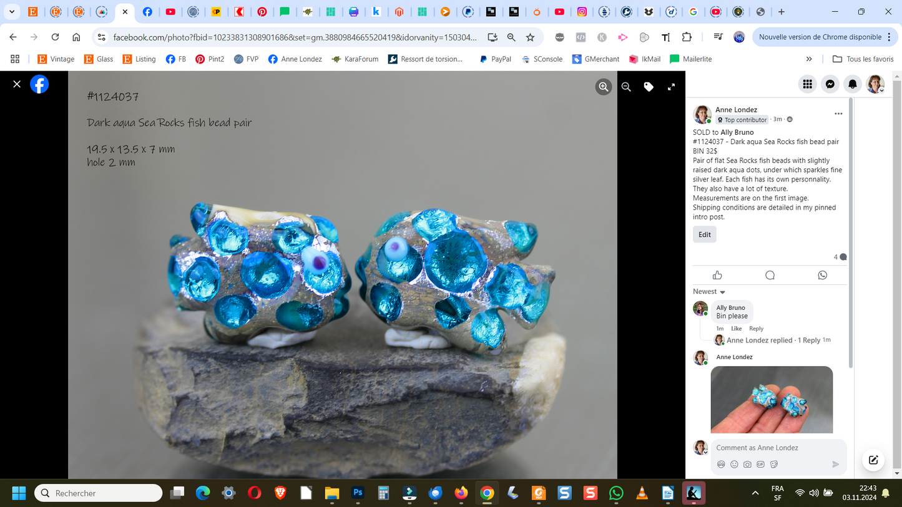Zoom in on the photo
902x507 pixels.
point(604,87)
